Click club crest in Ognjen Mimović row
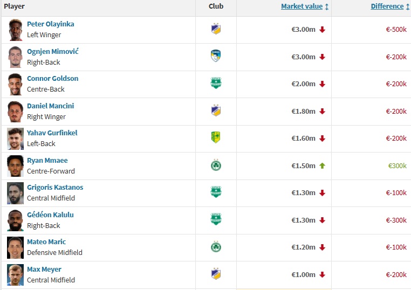Viewport: 411px width, 290px height. tap(216, 56)
